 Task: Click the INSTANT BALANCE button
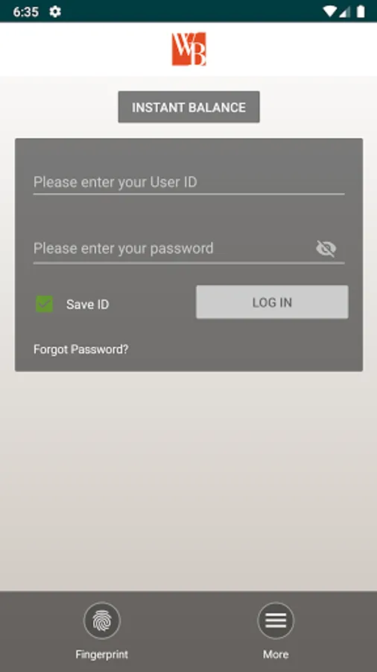click(x=189, y=107)
